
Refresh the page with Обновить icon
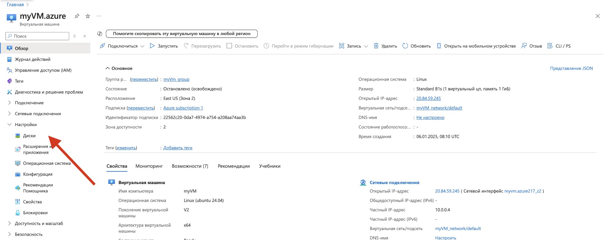(x=405, y=46)
